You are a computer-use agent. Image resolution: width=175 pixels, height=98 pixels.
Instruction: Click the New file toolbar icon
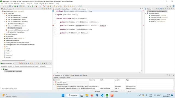point(1,6)
